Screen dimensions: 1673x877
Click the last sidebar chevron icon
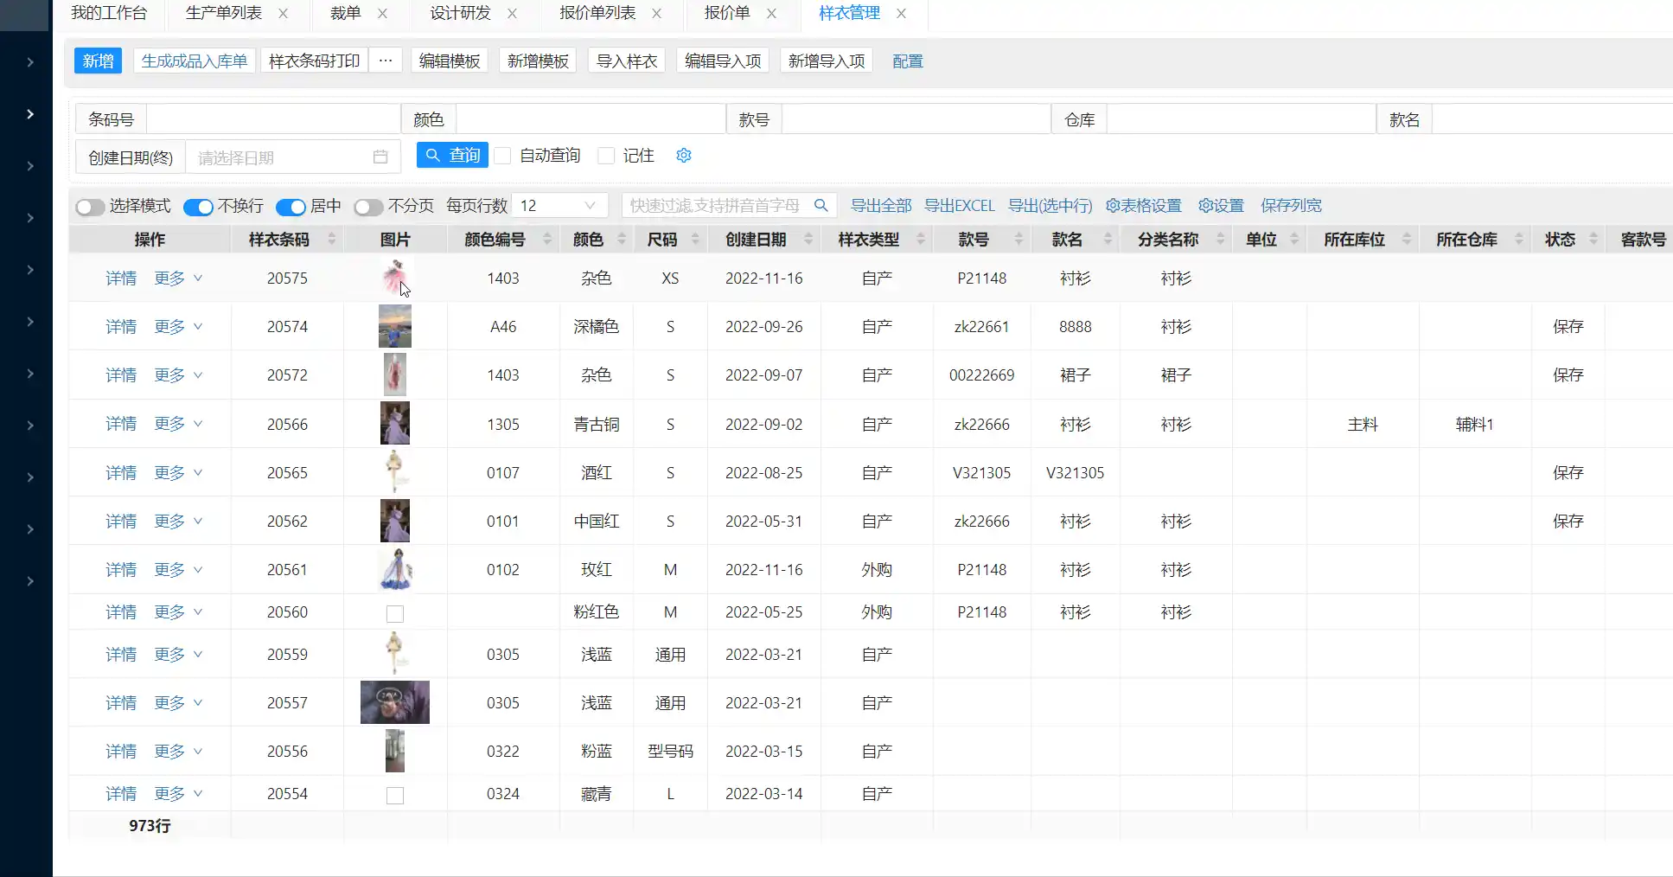[30, 581]
